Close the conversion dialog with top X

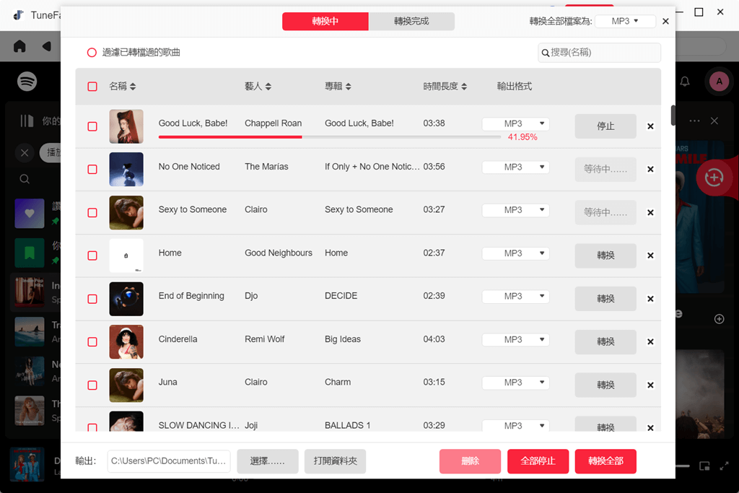point(665,21)
